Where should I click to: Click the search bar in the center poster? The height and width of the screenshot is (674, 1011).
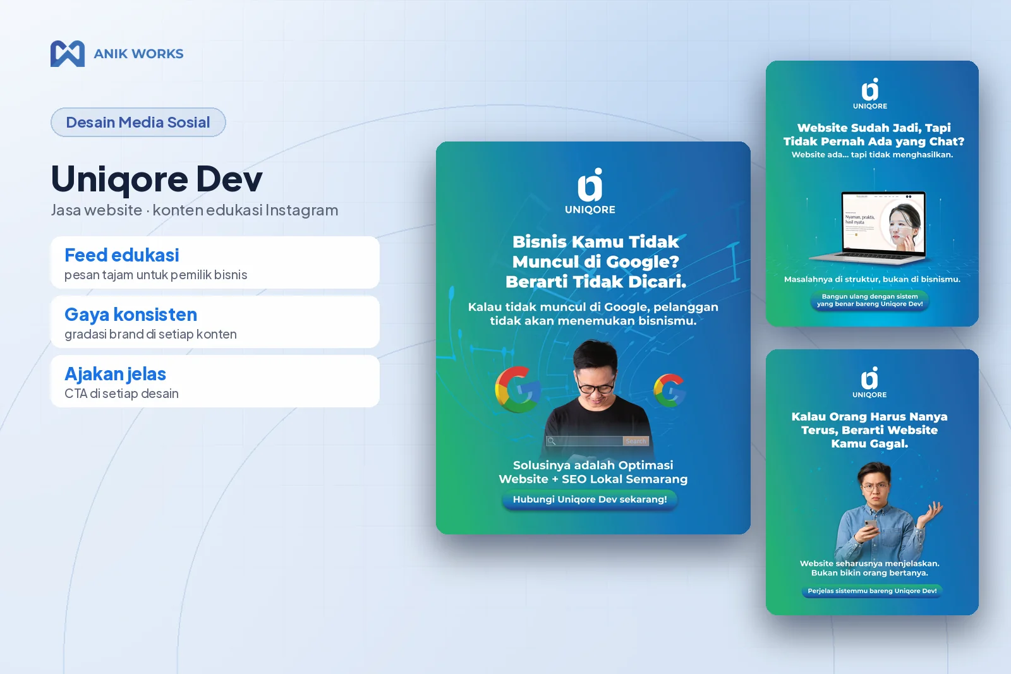[x=598, y=441]
